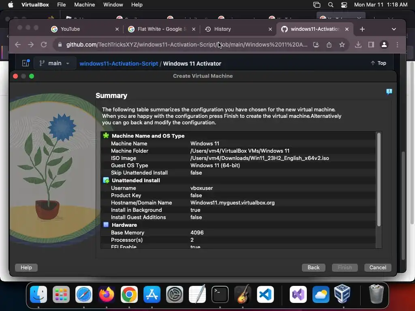This screenshot has width=415, height=311.
Task: Open the Help menu in menu bar
Action: pyautogui.click(x=137, y=5)
